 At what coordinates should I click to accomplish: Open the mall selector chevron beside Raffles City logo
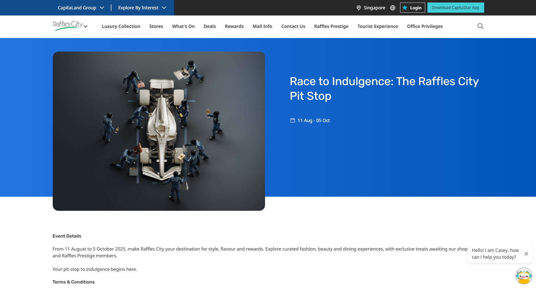(86, 26)
